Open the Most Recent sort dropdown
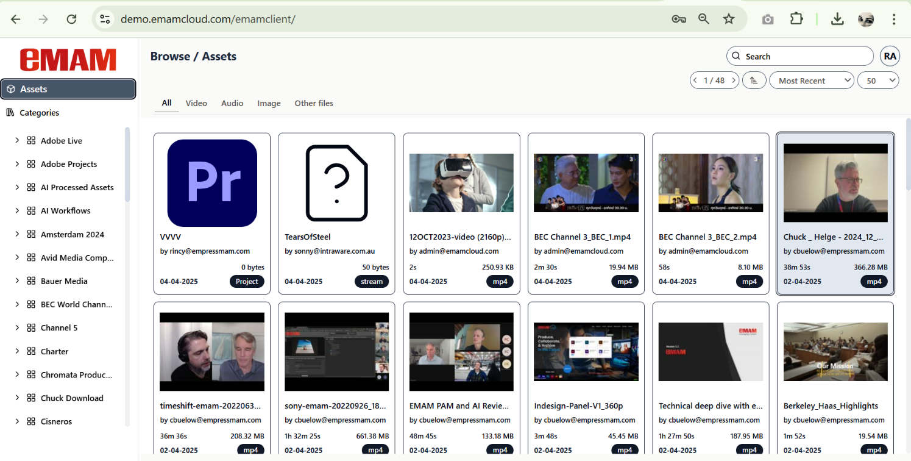Image resolution: width=911 pixels, height=461 pixels. (x=812, y=80)
